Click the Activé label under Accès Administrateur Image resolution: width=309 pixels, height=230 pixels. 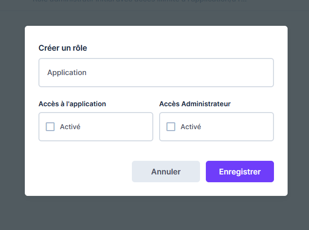191,127
